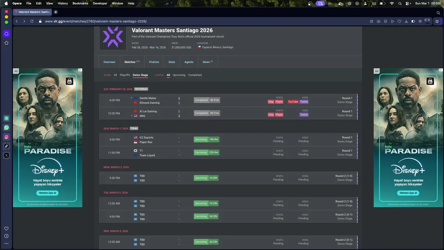Search tabs with the magnifier icon
Screen dimensions: 444x250
(438, 13)
